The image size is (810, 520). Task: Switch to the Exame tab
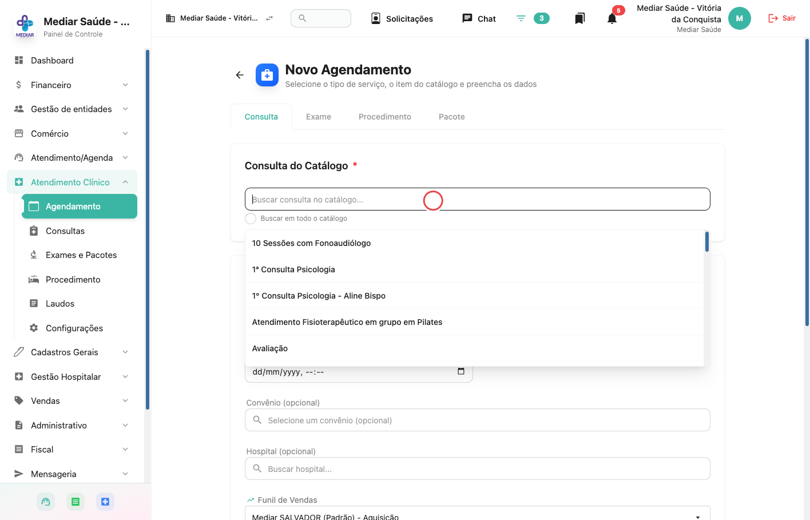(319, 117)
